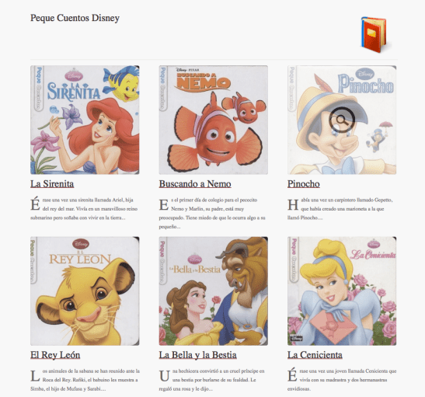425x397 pixels.
Task: Follow the La Sirenita title link
Action: (x=52, y=183)
